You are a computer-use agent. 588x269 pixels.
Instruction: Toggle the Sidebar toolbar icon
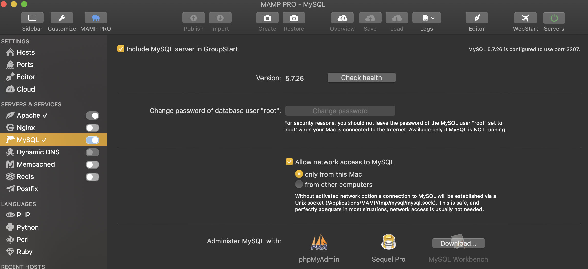pyautogui.click(x=32, y=18)
